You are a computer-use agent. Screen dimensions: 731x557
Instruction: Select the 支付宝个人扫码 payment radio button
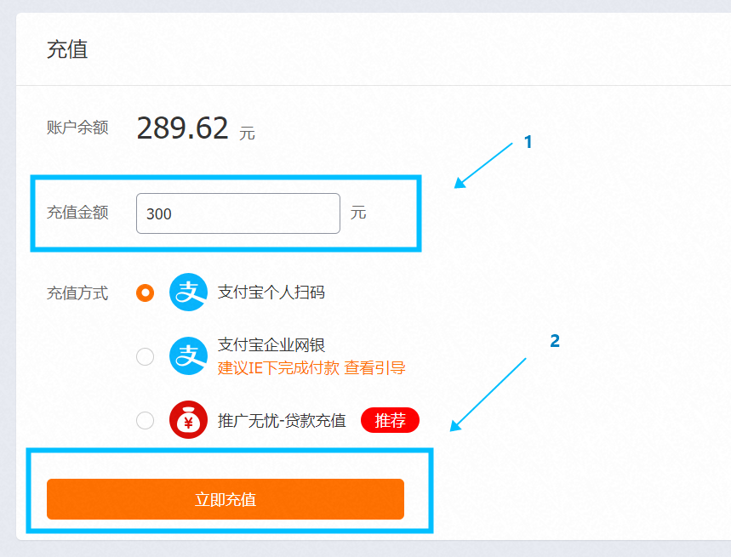pos(146,293)
